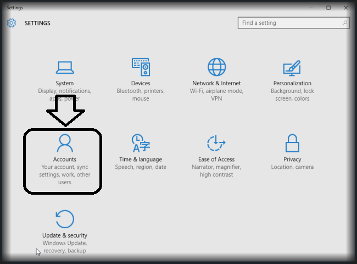This screenshot has width=357, height=264.
Task: Open the System laptop icon
Action: (x=65, y=68)
